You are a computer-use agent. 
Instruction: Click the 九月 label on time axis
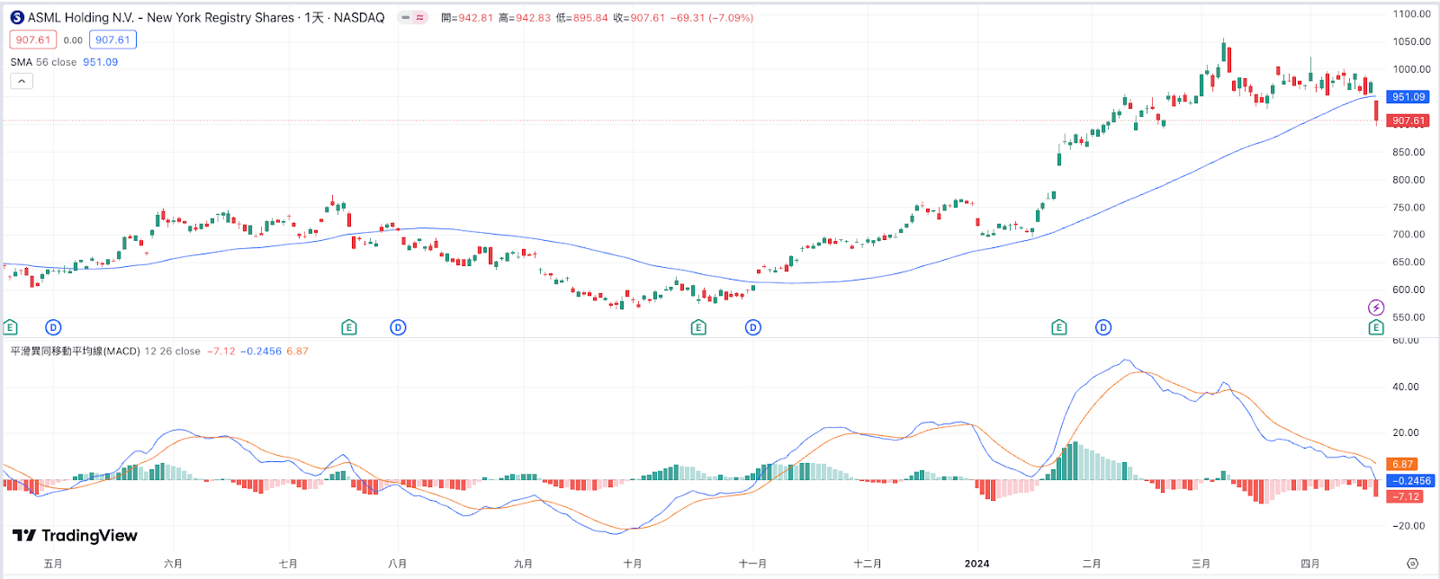click(523, 564)
